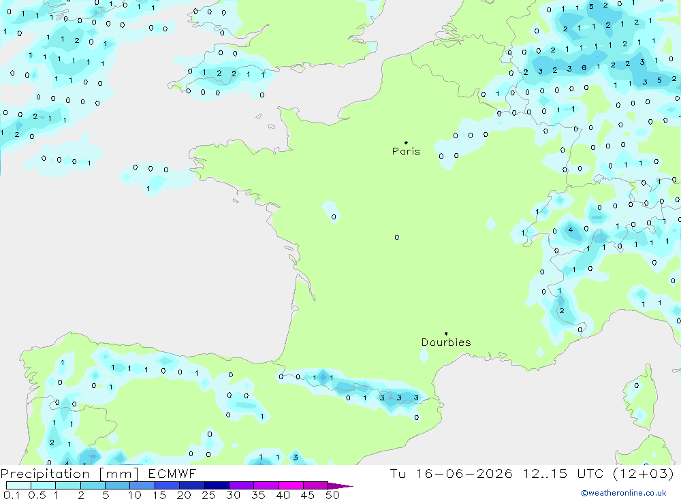This screenshot has width=681, height=499.
Task: Click the (12+03) forecast offset text
Action: pyautogui.click(x=644, y=473)
